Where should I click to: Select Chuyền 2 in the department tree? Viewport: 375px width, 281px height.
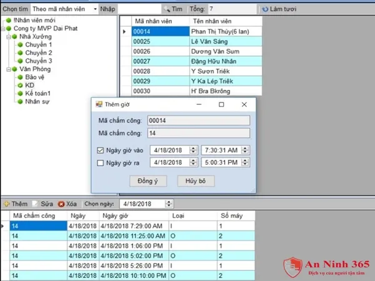tap(39, 52)
